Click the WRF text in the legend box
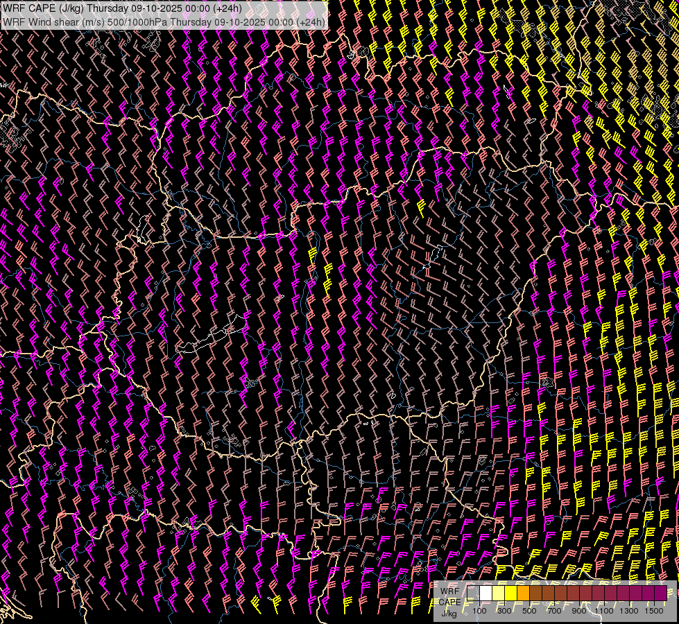The width and height of the screenshot is (679, 624). tap(449, 591)
